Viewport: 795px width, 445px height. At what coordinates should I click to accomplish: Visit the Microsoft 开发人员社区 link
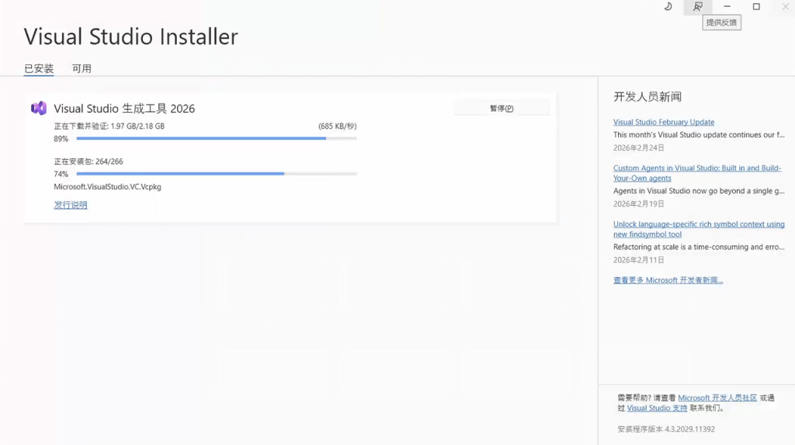(717, 398)
